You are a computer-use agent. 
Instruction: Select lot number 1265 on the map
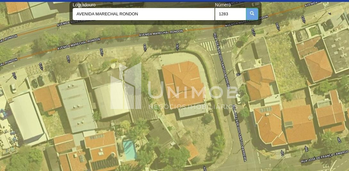click(278, 27)
